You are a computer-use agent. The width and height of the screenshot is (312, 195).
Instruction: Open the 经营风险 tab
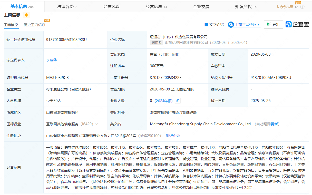point(112,7)
